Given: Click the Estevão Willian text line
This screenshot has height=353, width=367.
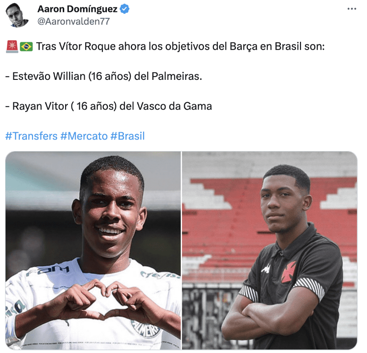Looking at the screenshot, I should coord(104,76).
